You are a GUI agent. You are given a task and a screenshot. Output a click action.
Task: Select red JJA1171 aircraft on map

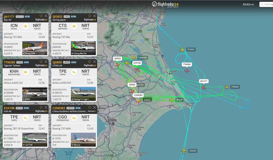[x=204, y=87]
